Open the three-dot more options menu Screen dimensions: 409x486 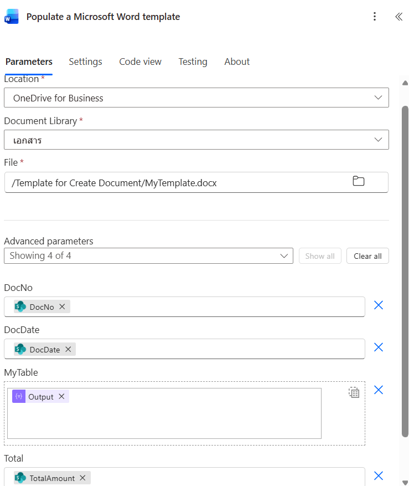click(x=375, y=17)
